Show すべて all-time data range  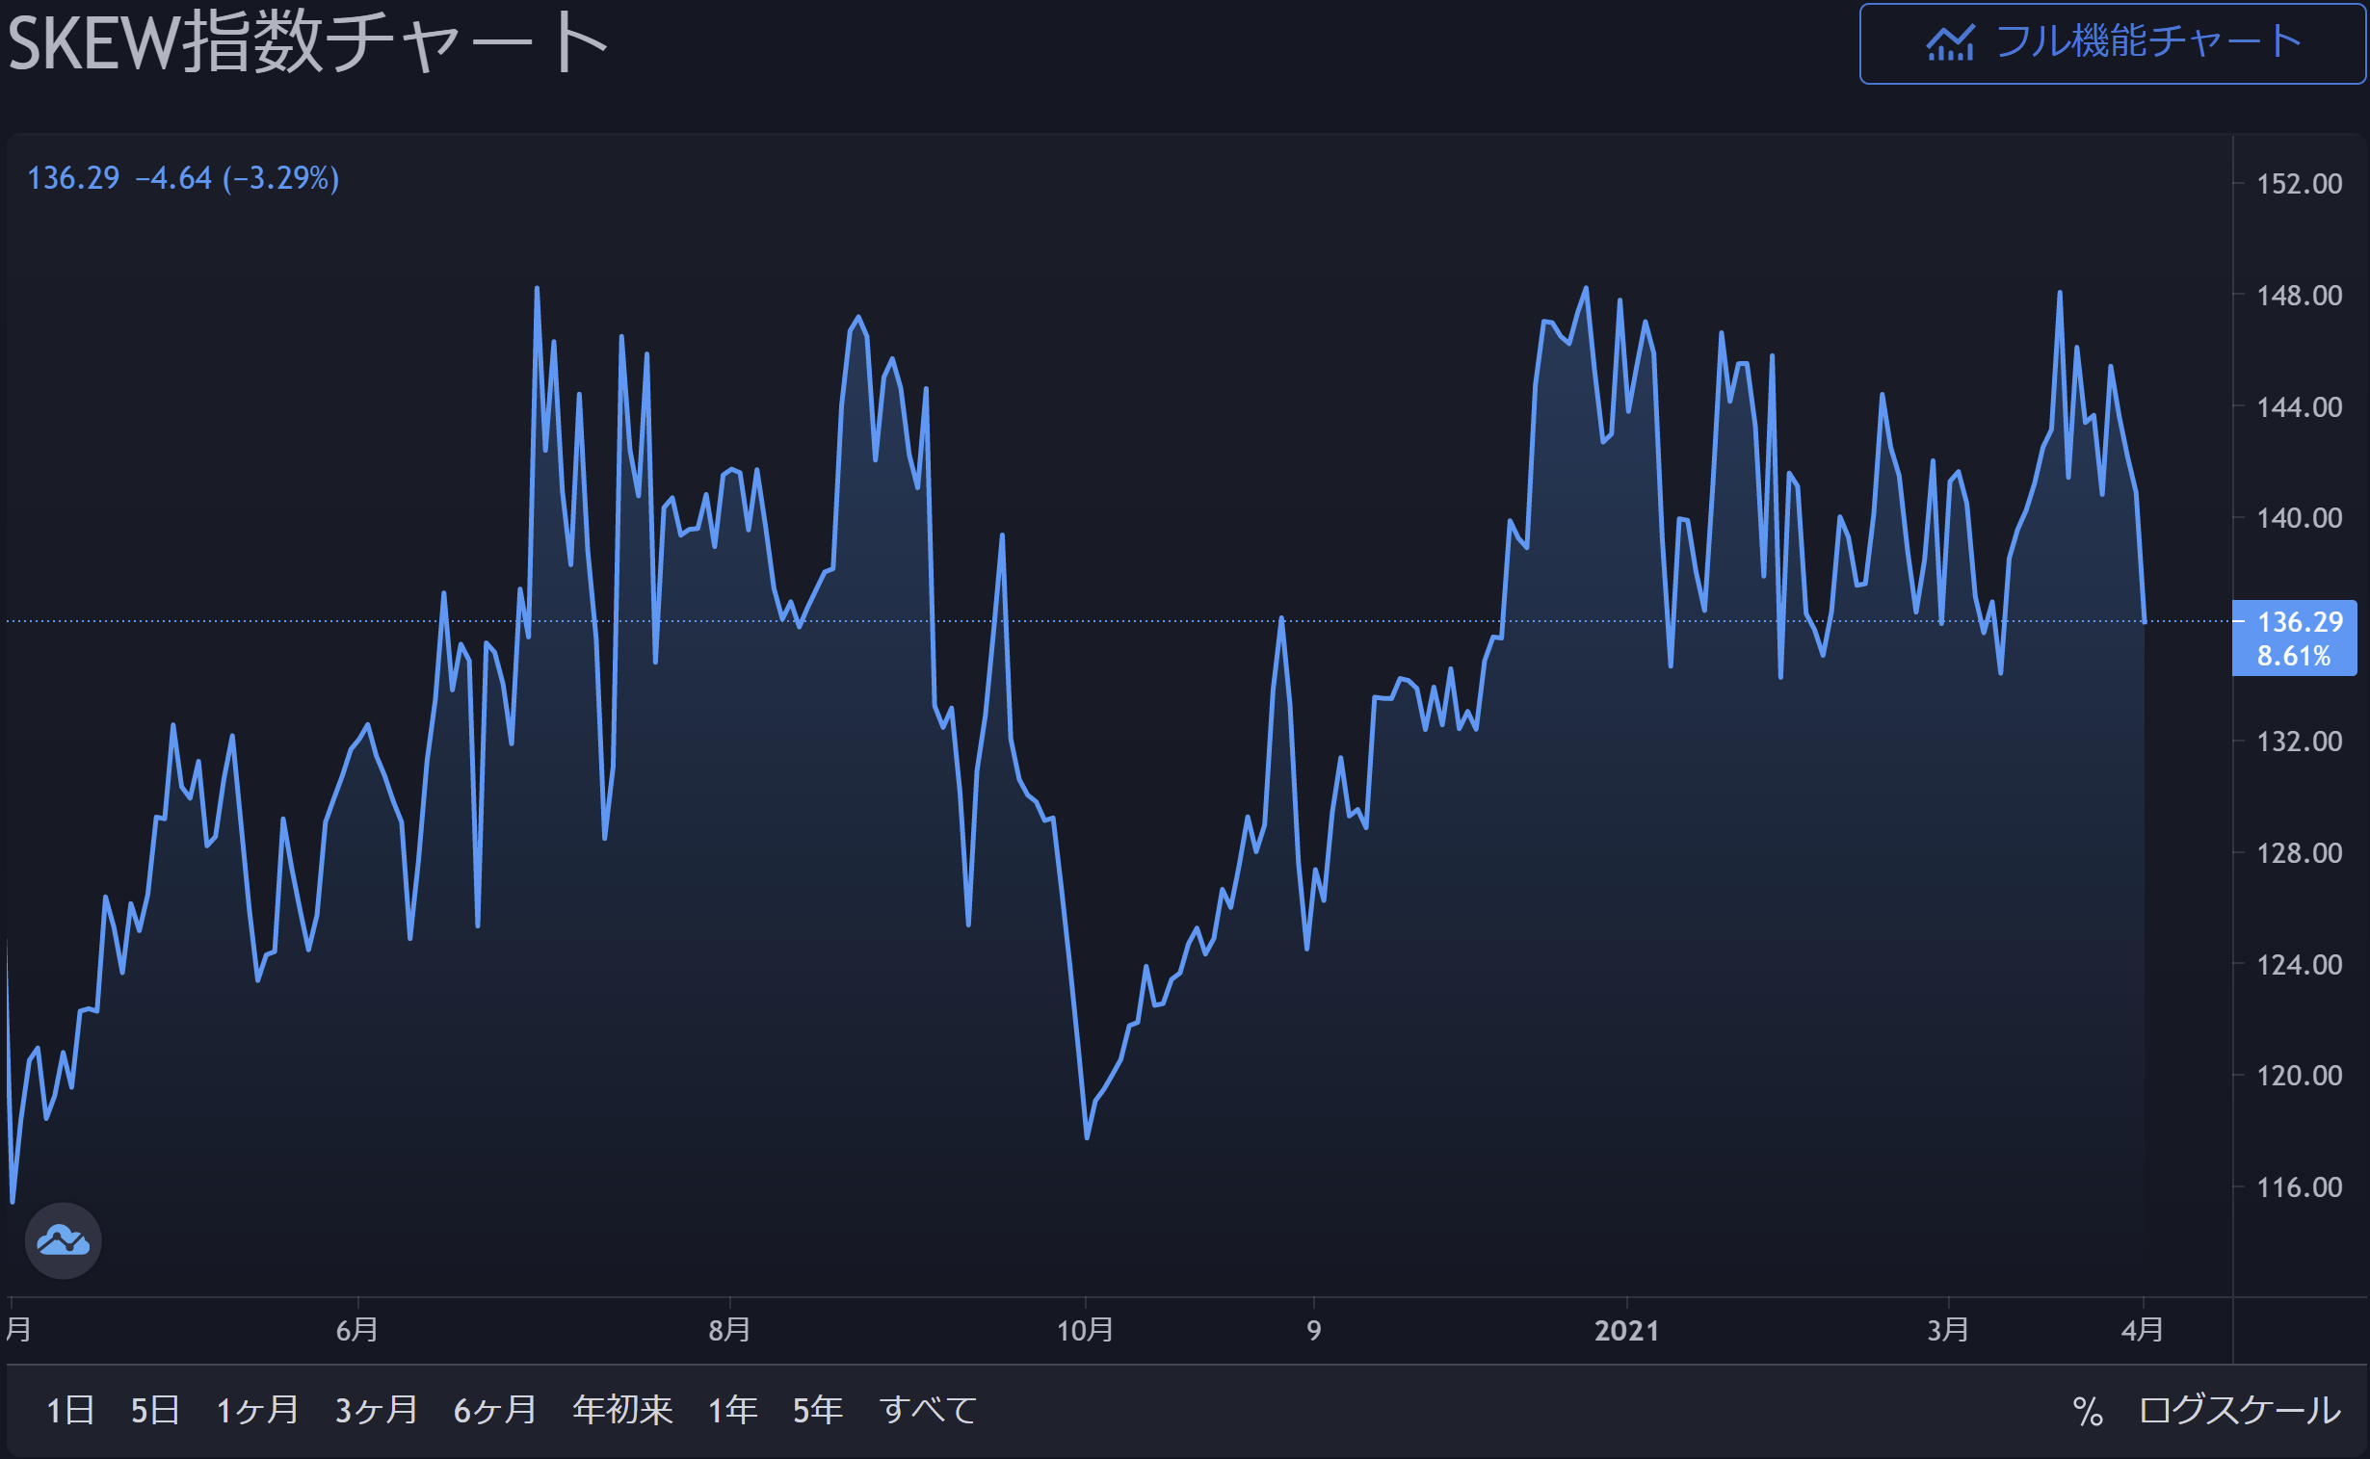928,1411
